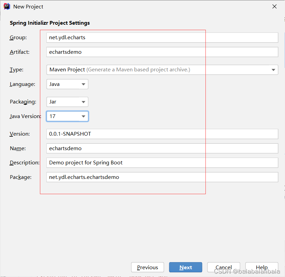Click the Description input field
Screen dimensions: 285x277
[162, 163]
